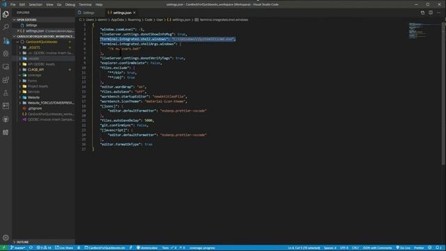
Task: Open the Help menu
Action: tap(99, 5)
